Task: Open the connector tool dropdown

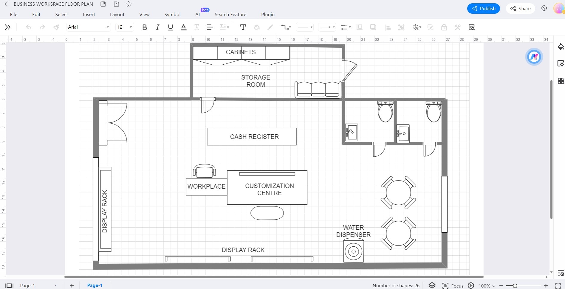Action: pos(286,27)
